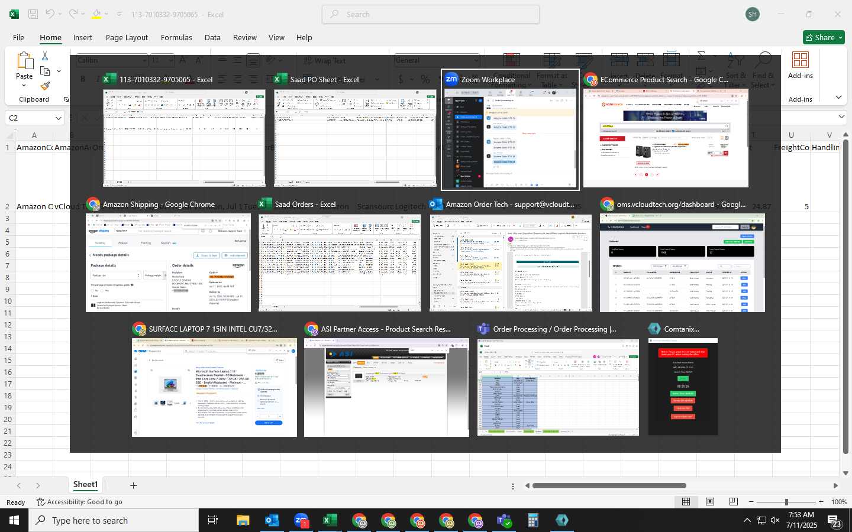
Task: Select the Data ribbon tab
Action: pos(212,37)
